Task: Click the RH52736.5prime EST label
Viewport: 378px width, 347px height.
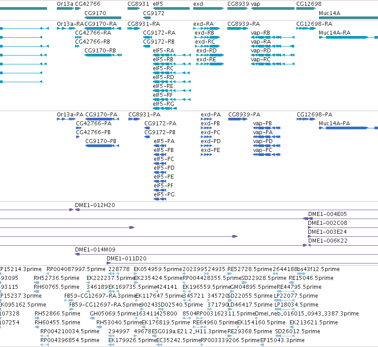Action: [x=57, y=278]
